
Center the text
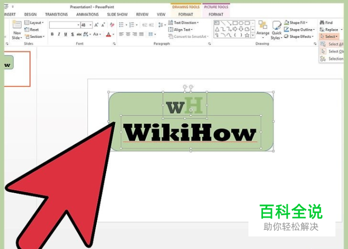pos(128,34)
